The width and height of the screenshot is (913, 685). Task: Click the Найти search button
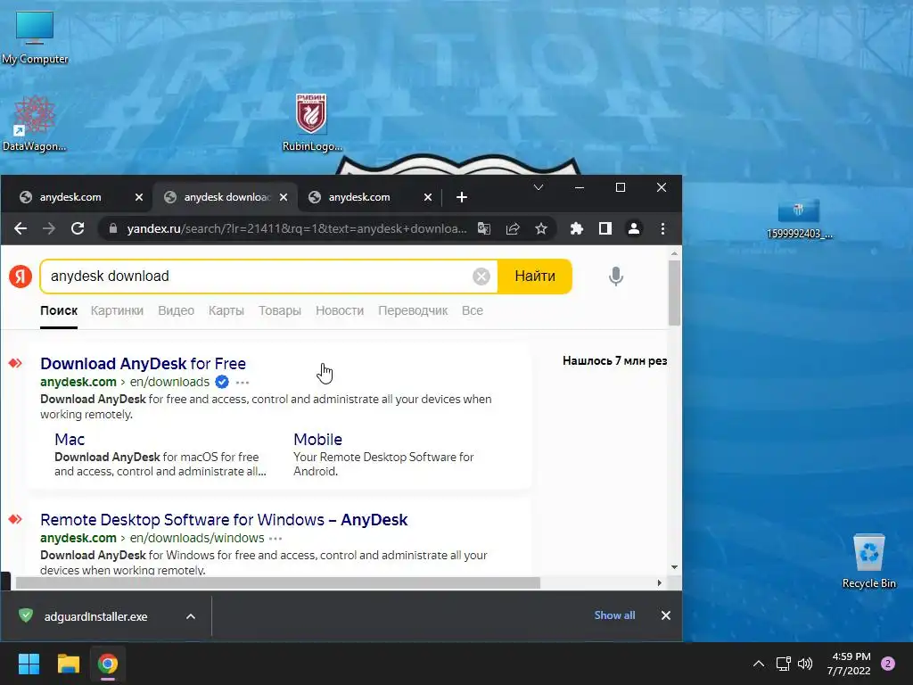(x=535, y=276)
